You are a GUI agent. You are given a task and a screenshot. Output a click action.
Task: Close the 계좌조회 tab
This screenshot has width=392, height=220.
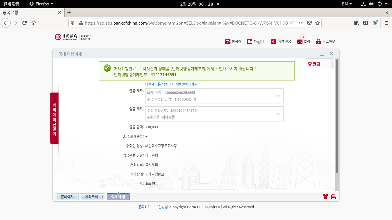tap(102, 197)
